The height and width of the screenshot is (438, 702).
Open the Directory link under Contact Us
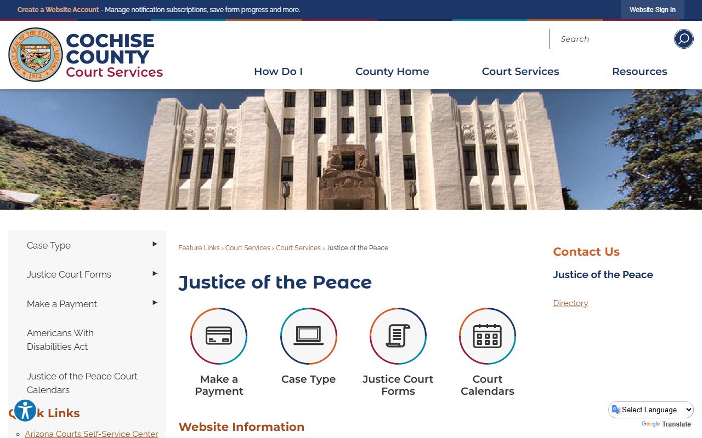570,303
